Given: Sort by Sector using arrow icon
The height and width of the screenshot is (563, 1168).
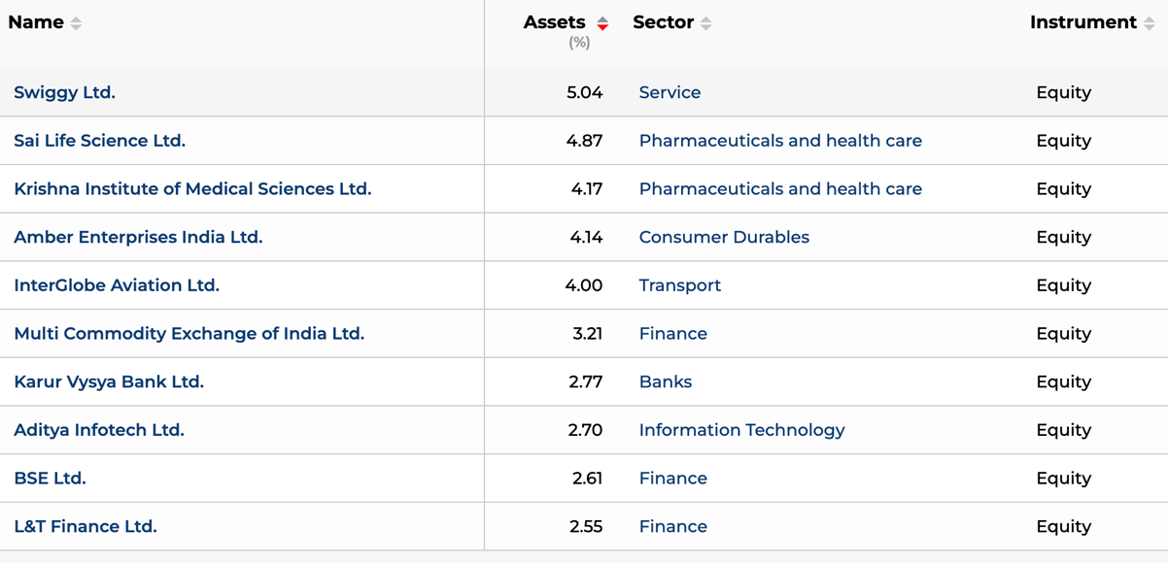Looking at the screenshot, I should 706,23.
